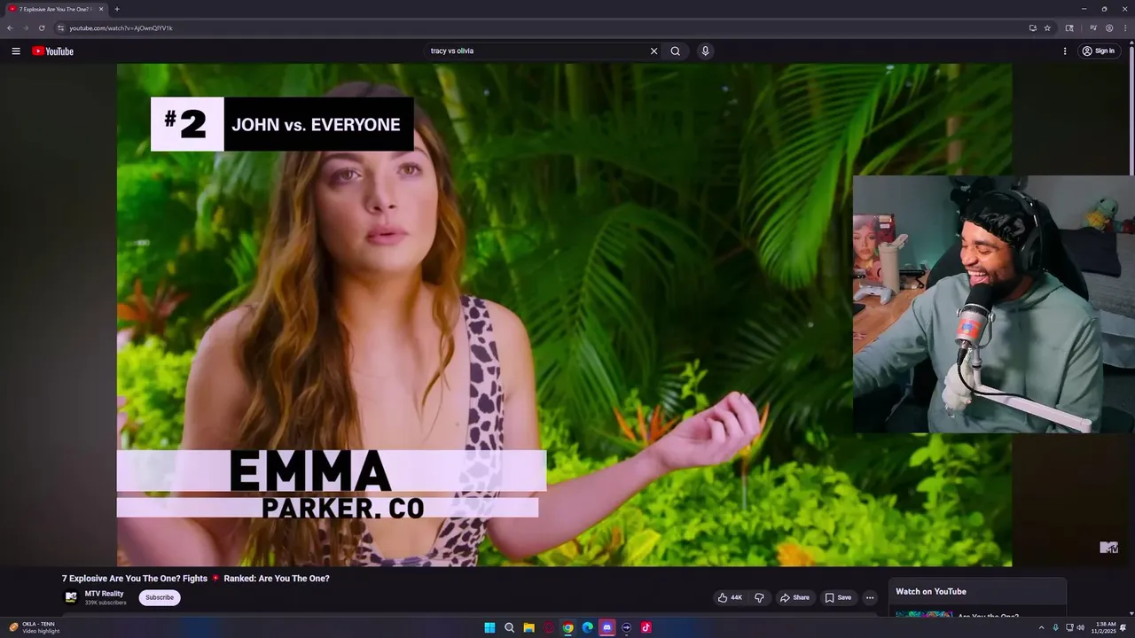
Task: Click the Sign in button
Action: tap(1098, 51)
